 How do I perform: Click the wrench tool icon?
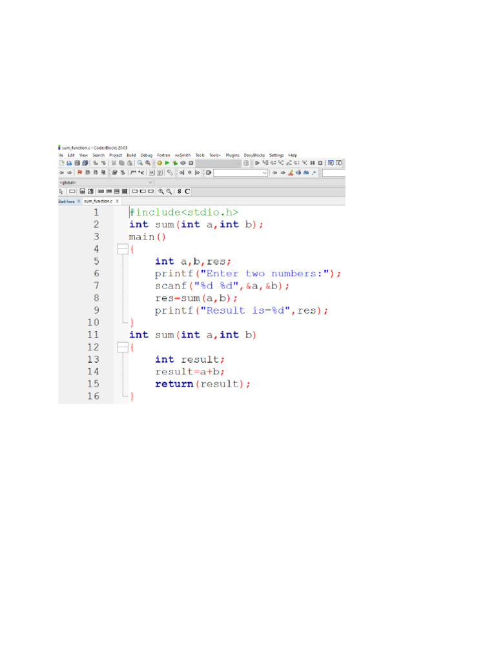[x=170, y=172]
